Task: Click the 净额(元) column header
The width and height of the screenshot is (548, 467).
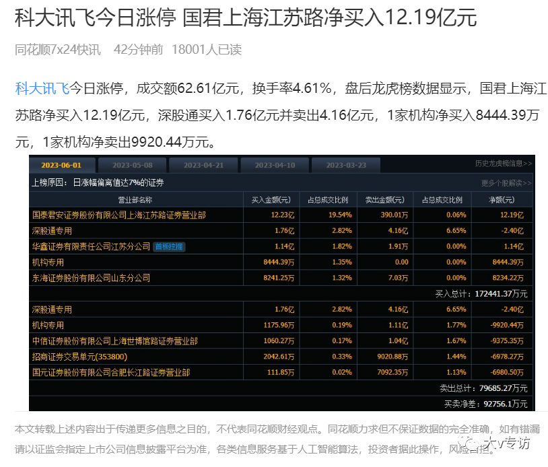Action: (502, 199)
